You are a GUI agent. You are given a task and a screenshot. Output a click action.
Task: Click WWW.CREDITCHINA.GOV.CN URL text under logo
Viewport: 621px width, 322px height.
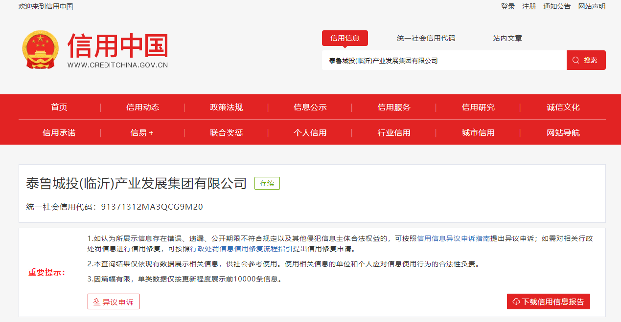tap(117, 65)
